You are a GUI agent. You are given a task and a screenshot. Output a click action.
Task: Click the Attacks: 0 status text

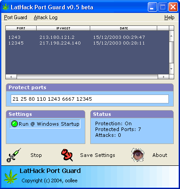click(x=108, y=135)
